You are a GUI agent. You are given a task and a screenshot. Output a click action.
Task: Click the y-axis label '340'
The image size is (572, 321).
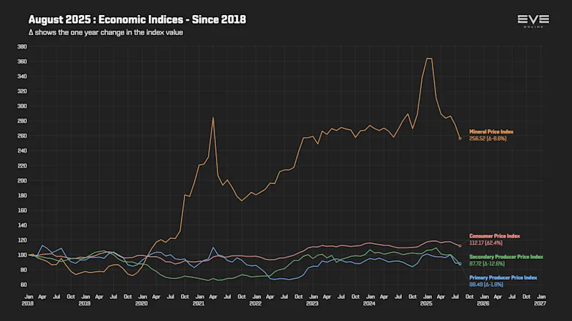point(22,76)
